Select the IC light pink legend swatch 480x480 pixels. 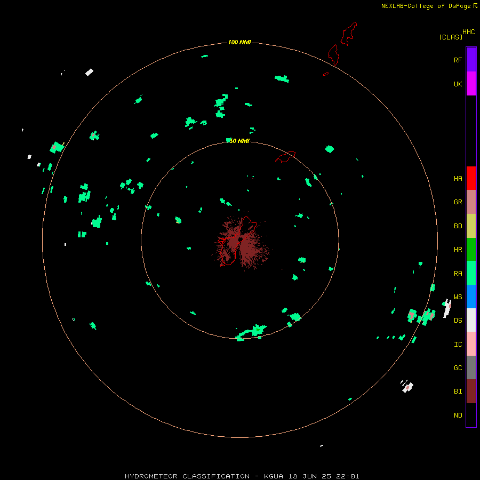point(471,344)
